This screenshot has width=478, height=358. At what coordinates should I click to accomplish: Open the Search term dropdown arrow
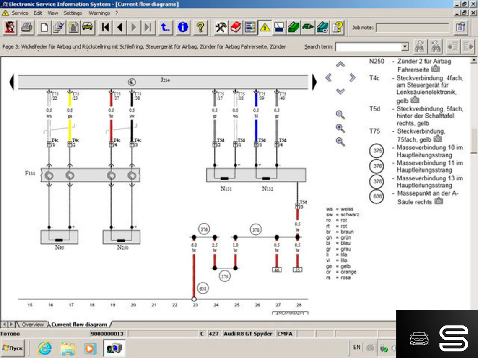(x=405, y=47)
